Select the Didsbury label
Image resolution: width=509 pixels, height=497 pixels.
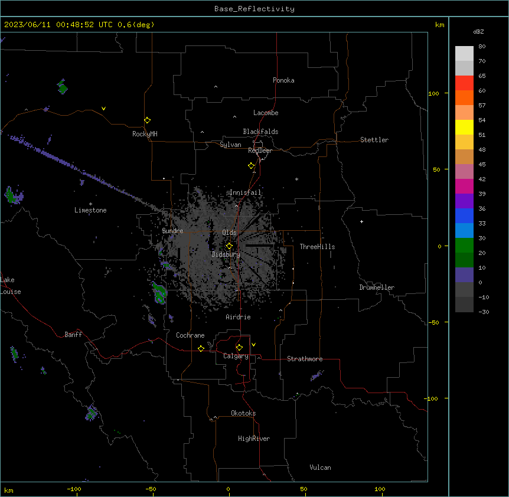(x=226, y=254)
